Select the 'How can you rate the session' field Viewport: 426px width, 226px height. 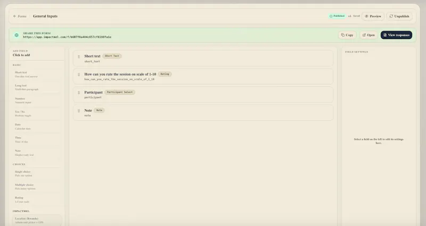click(203, 76)
